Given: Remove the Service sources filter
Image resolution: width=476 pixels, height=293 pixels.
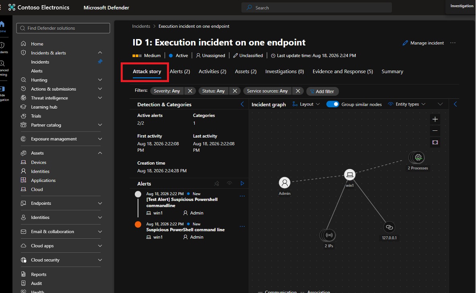Looking at the screenshot, I should 298,91.
